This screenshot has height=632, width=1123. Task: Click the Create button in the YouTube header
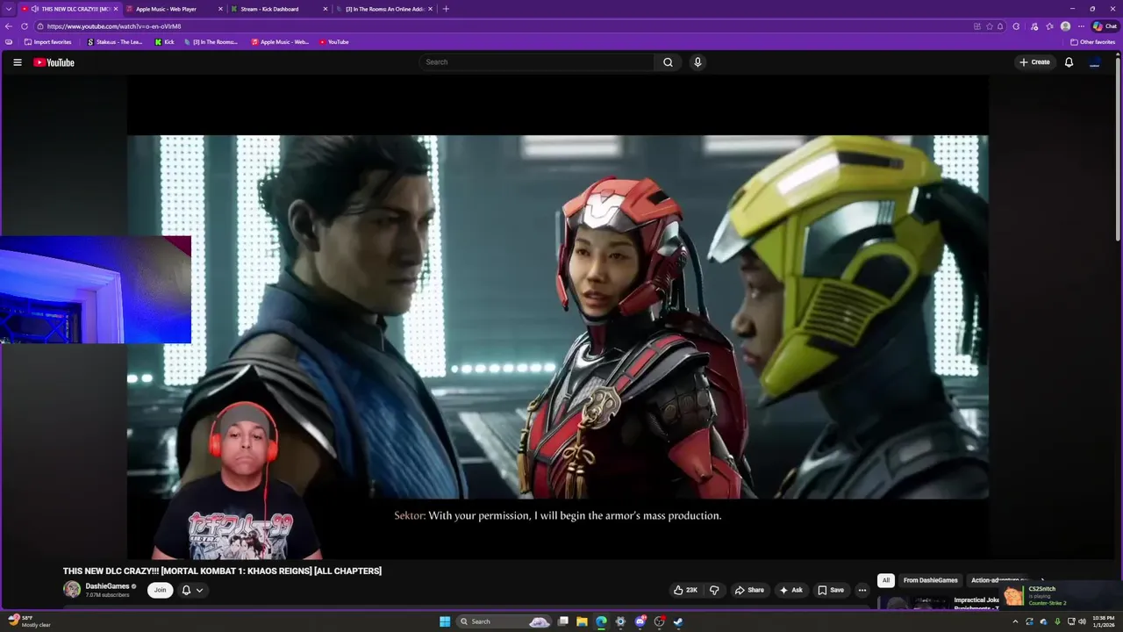coord(1034,62)
